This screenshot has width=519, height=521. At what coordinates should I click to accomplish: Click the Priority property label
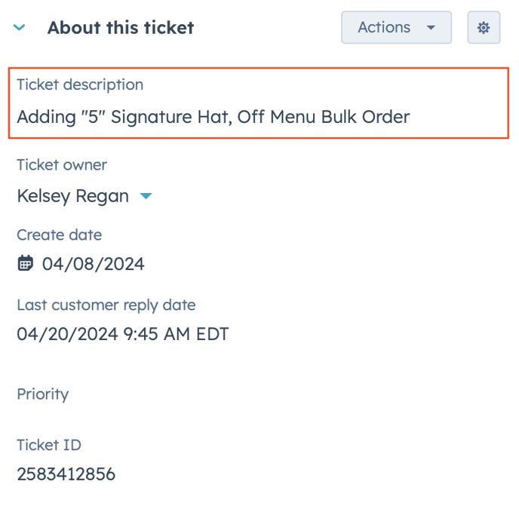tap(42, 394)
